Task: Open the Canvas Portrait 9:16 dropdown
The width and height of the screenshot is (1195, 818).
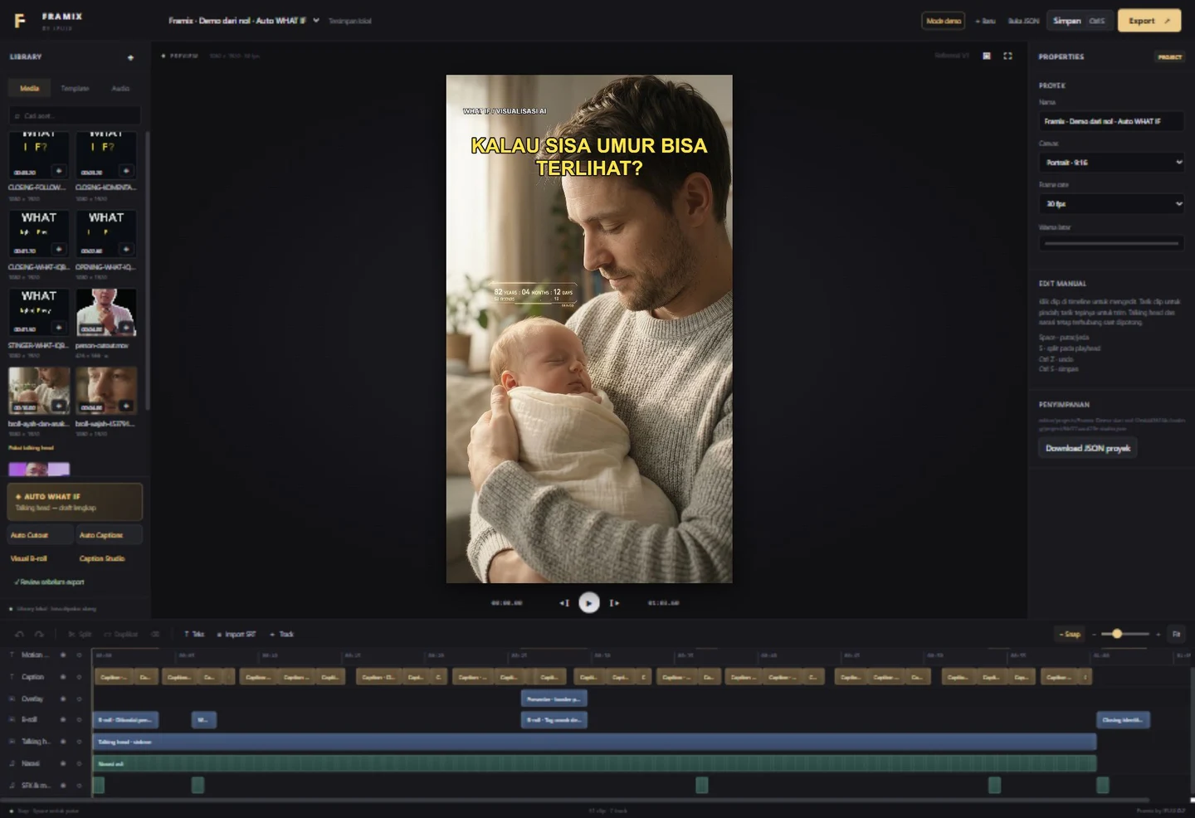Action: point(1111,163)
